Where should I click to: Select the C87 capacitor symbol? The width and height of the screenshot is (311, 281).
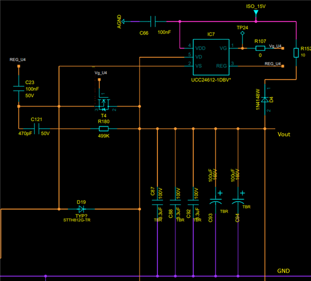pos(157,202)
